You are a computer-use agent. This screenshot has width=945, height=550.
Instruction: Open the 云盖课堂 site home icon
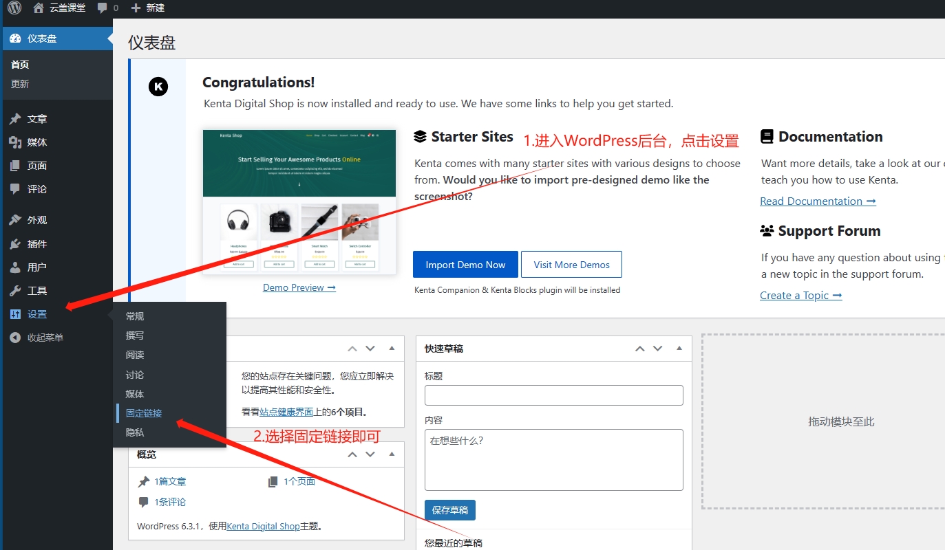tap(39, 8)
